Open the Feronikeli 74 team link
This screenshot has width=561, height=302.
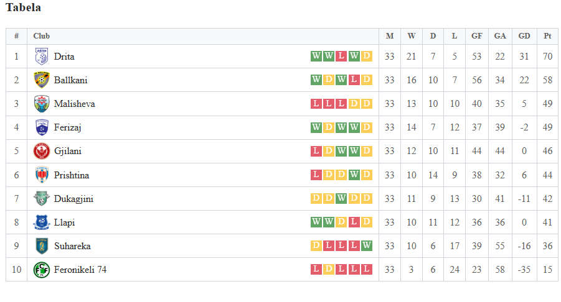(80, 270)
